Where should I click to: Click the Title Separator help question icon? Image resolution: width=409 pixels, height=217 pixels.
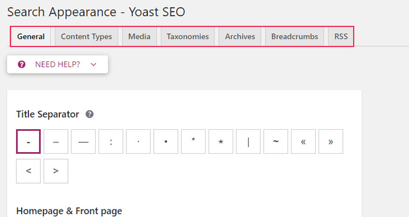pos(89,114)
